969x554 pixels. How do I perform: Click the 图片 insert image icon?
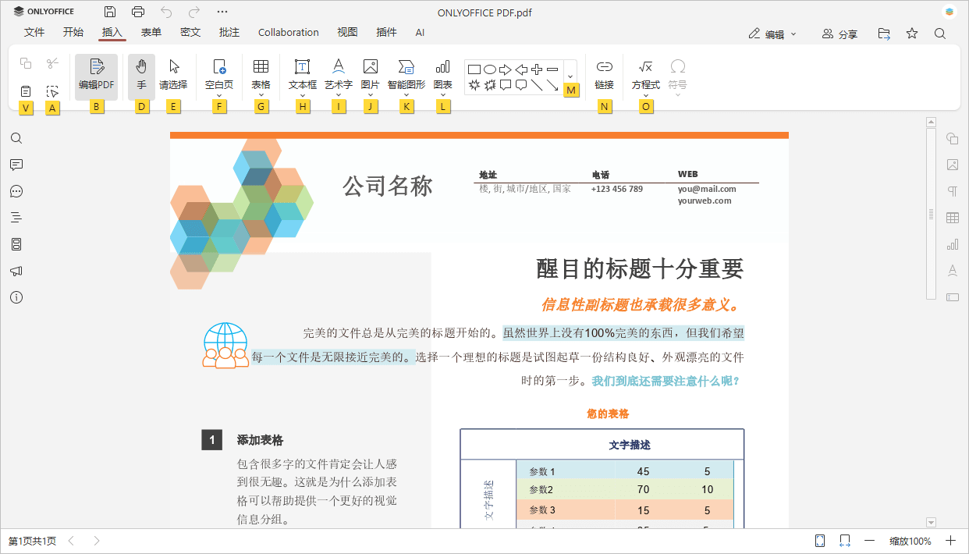[x=370, y=67]
